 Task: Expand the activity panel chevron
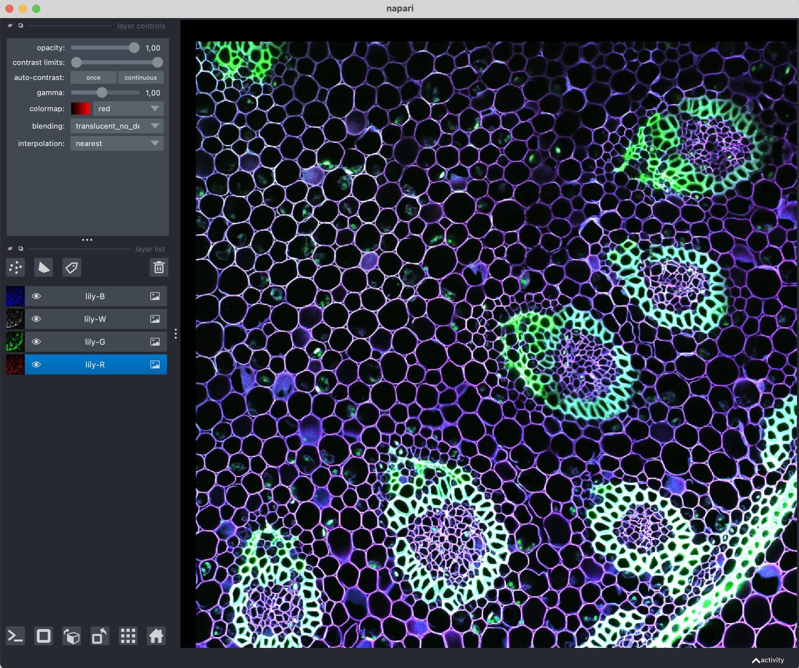pyautogui.click(x=756, y=661)
